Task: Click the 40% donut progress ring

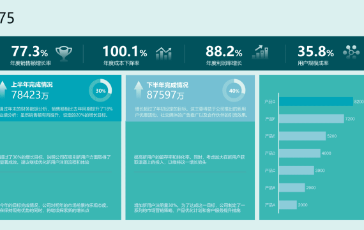Action: pos(234,91)
